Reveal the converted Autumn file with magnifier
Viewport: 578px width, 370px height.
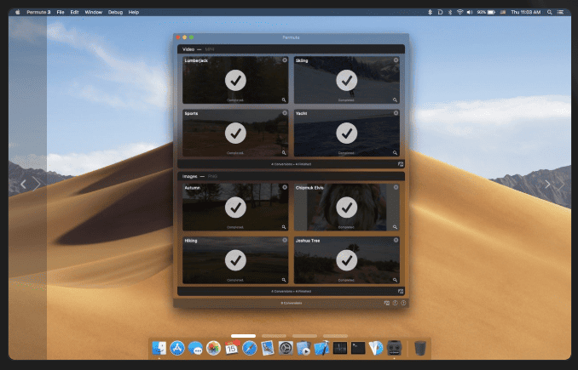click(x=284, y=227)
